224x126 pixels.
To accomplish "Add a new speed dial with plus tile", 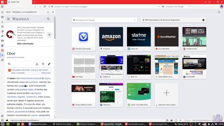I will click(167, 95).
